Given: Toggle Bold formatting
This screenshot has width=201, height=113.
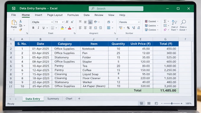Looking at the screenshot, I should point(33,28).
